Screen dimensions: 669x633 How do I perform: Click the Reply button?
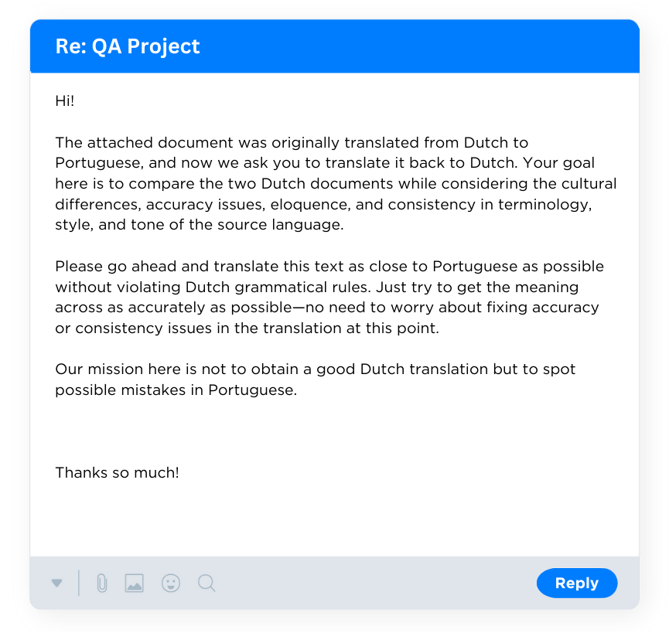[x=577, y=583]
